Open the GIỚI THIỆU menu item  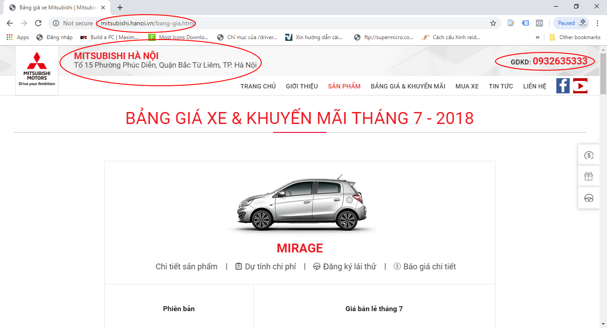[x=302, y=86]
